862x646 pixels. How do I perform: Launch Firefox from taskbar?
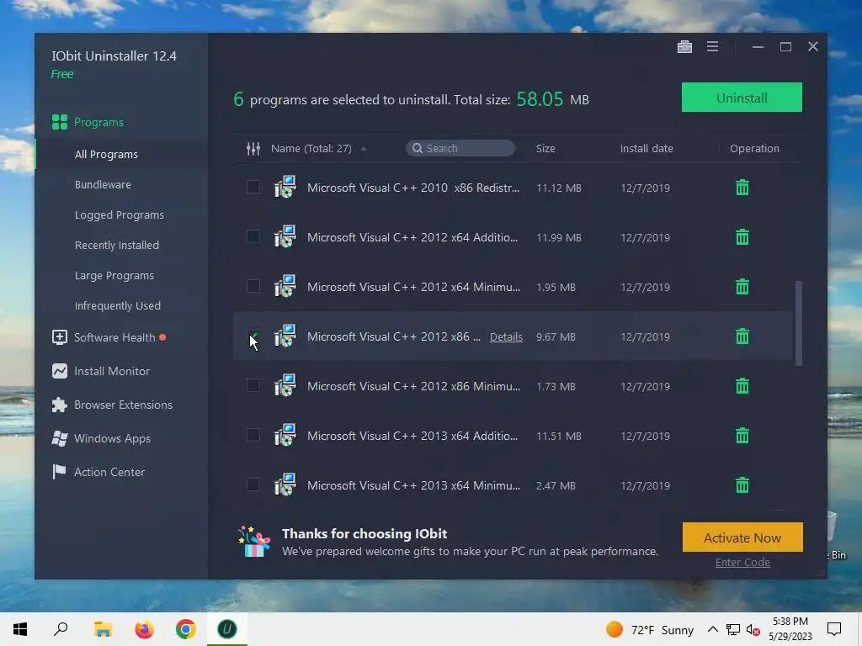point(145,629)
